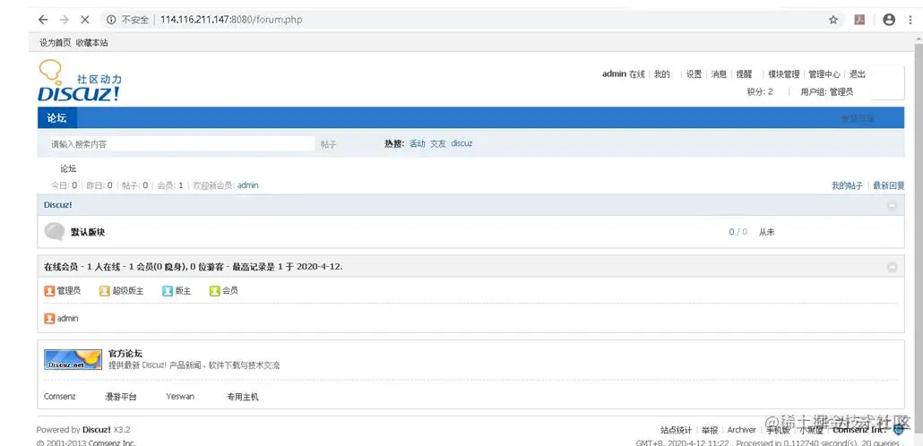
Task: Open the 帖子 search type dropdown
Action: click(329, 144)
